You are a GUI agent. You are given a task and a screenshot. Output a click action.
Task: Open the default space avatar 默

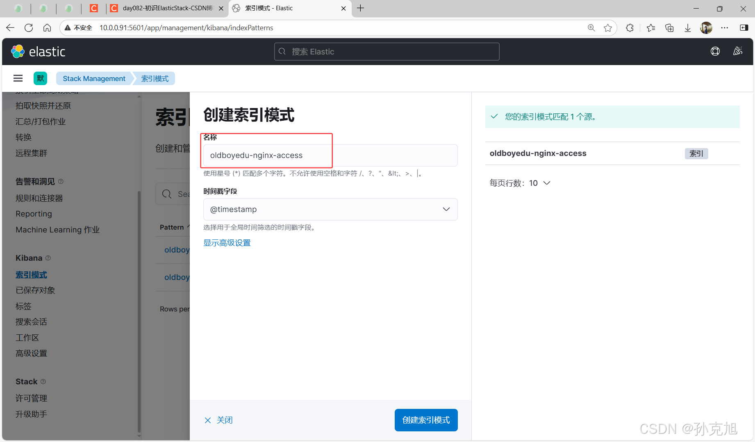40,78
